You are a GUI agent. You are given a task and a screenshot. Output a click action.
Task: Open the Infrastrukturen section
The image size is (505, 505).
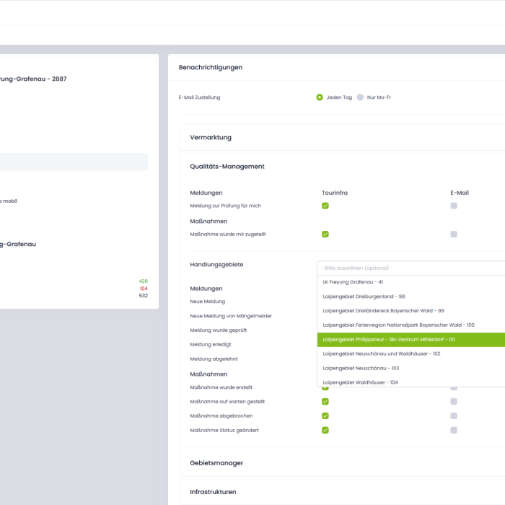213,492
